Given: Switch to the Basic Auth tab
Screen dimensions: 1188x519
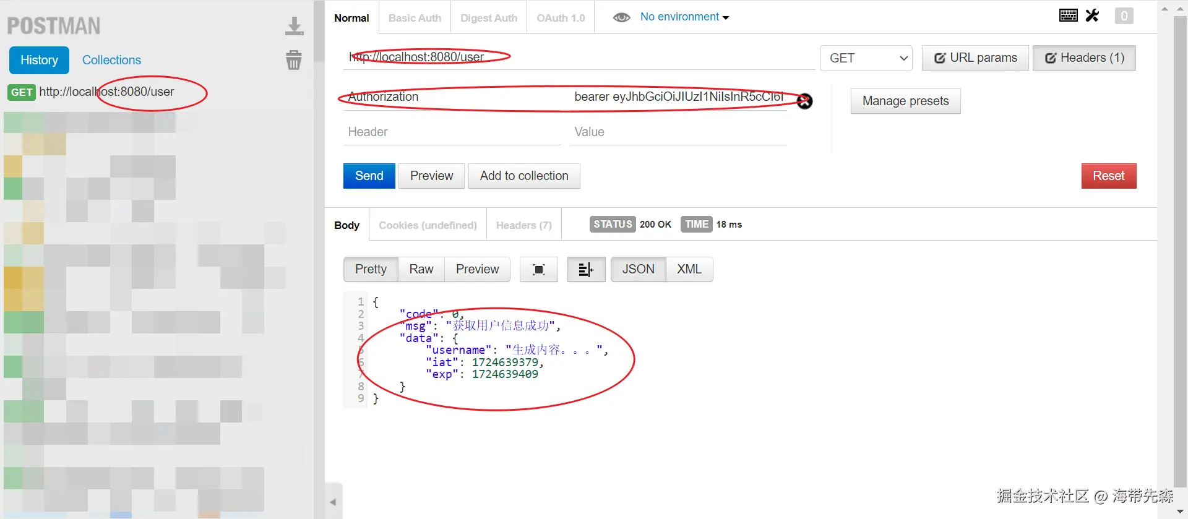Looking at the screenshot, I should (415, 18).
